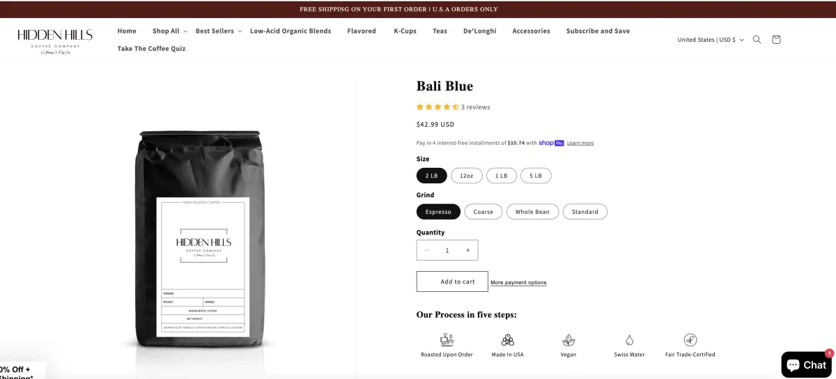
Task: Go to the K-Cups menu item
Action: [405, 31]
